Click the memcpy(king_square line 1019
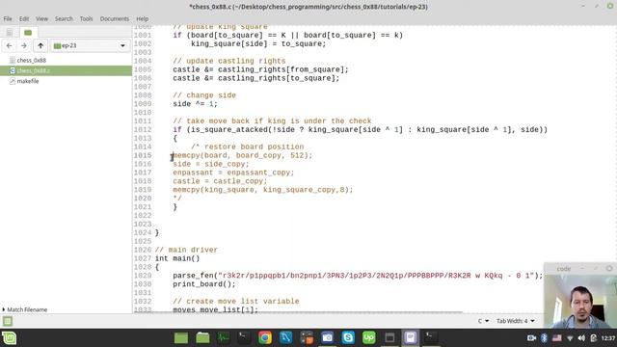617x347 pixels. pyautogui.click(x=263, y=190)
